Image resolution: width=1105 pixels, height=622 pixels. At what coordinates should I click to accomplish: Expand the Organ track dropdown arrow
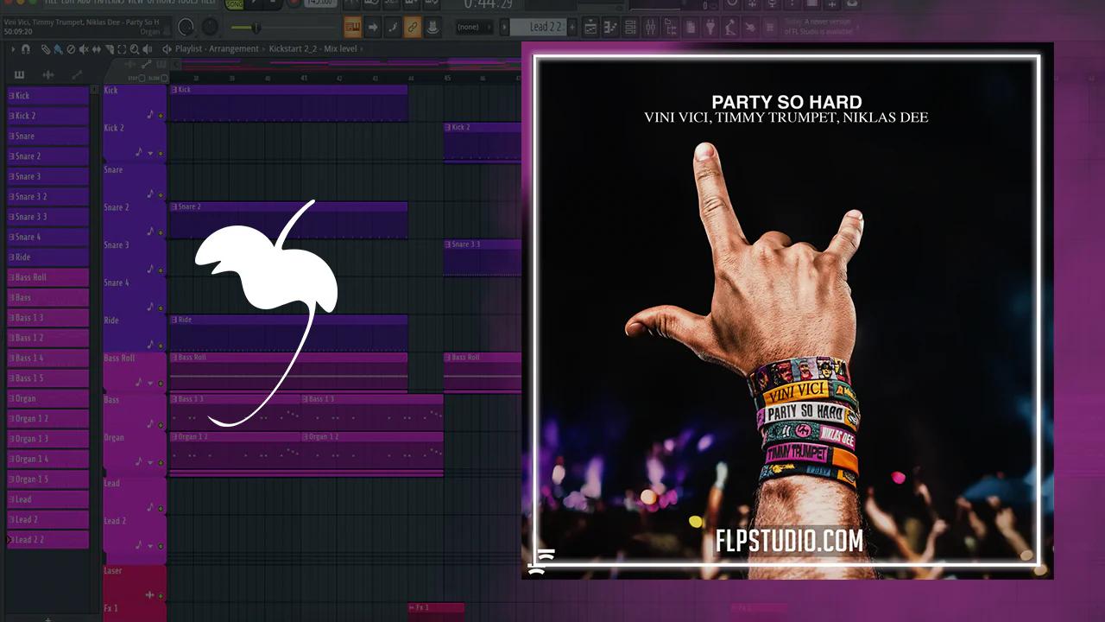pos(151,464)
